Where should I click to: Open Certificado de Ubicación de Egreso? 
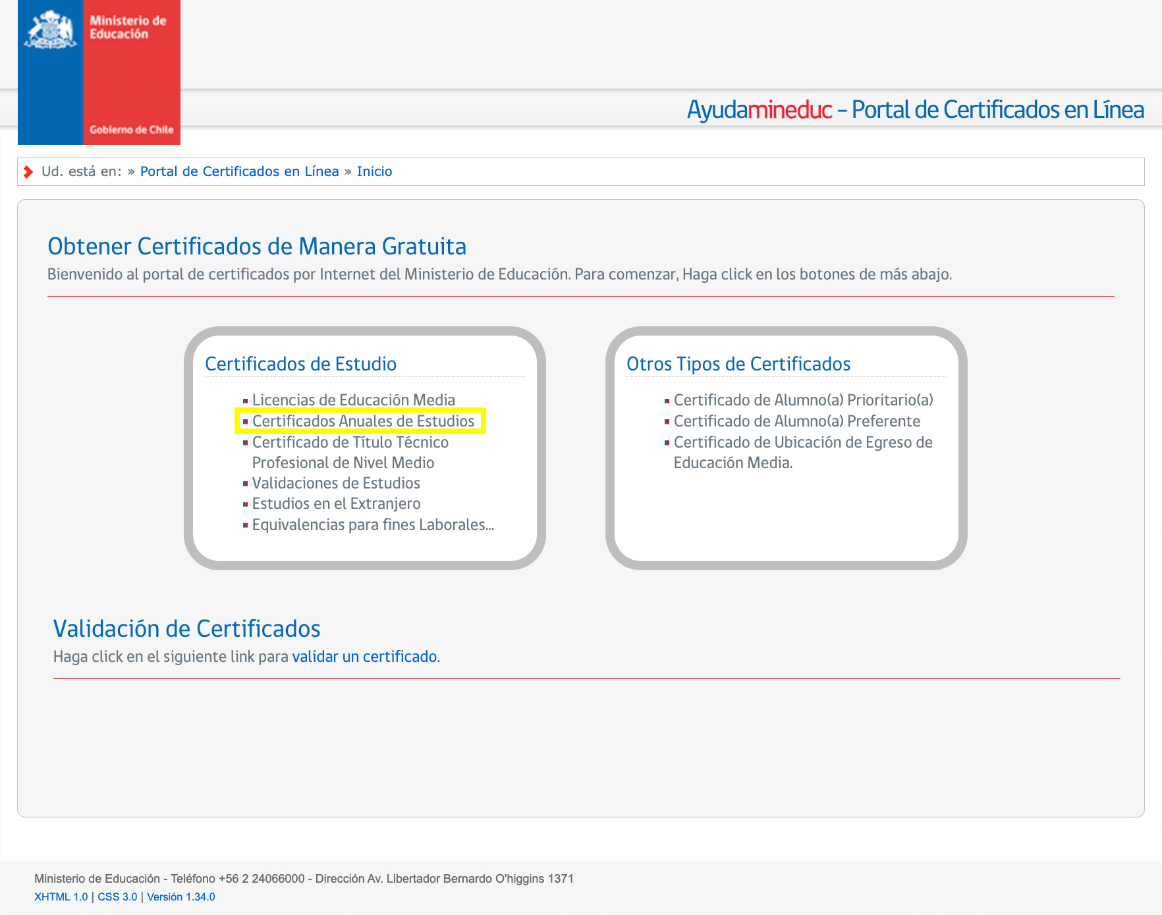click(802, 452)
